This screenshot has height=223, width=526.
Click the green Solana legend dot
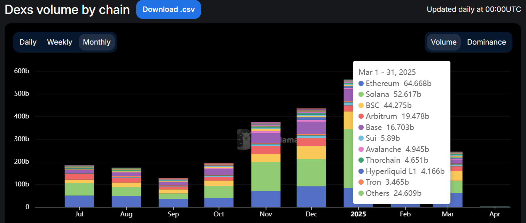pyautogui.click(x=361, y=94)
